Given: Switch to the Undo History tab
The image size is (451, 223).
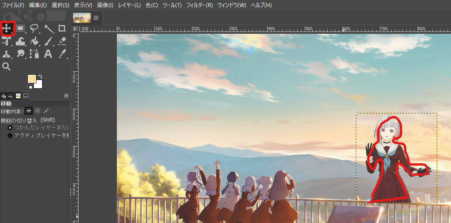Looking at the screenshot, I should [x=11, y=96].
